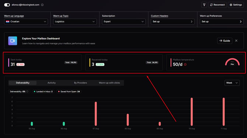This screenshot has width=247, height=138.
Task: Dismiss the Explore Your Mailbox banner
Action: [236, 41]
